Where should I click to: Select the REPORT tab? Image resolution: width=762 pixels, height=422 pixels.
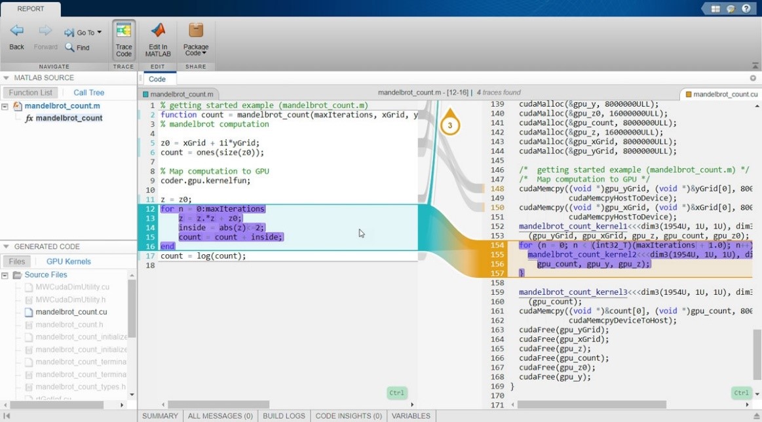tap(30, 9)
